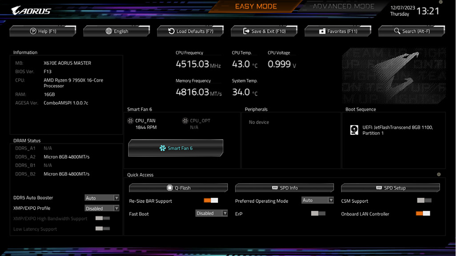The width and height of the screenshot is (456, 256).
Task: Select the Easy Mode tab
Action: click(256, 6)
